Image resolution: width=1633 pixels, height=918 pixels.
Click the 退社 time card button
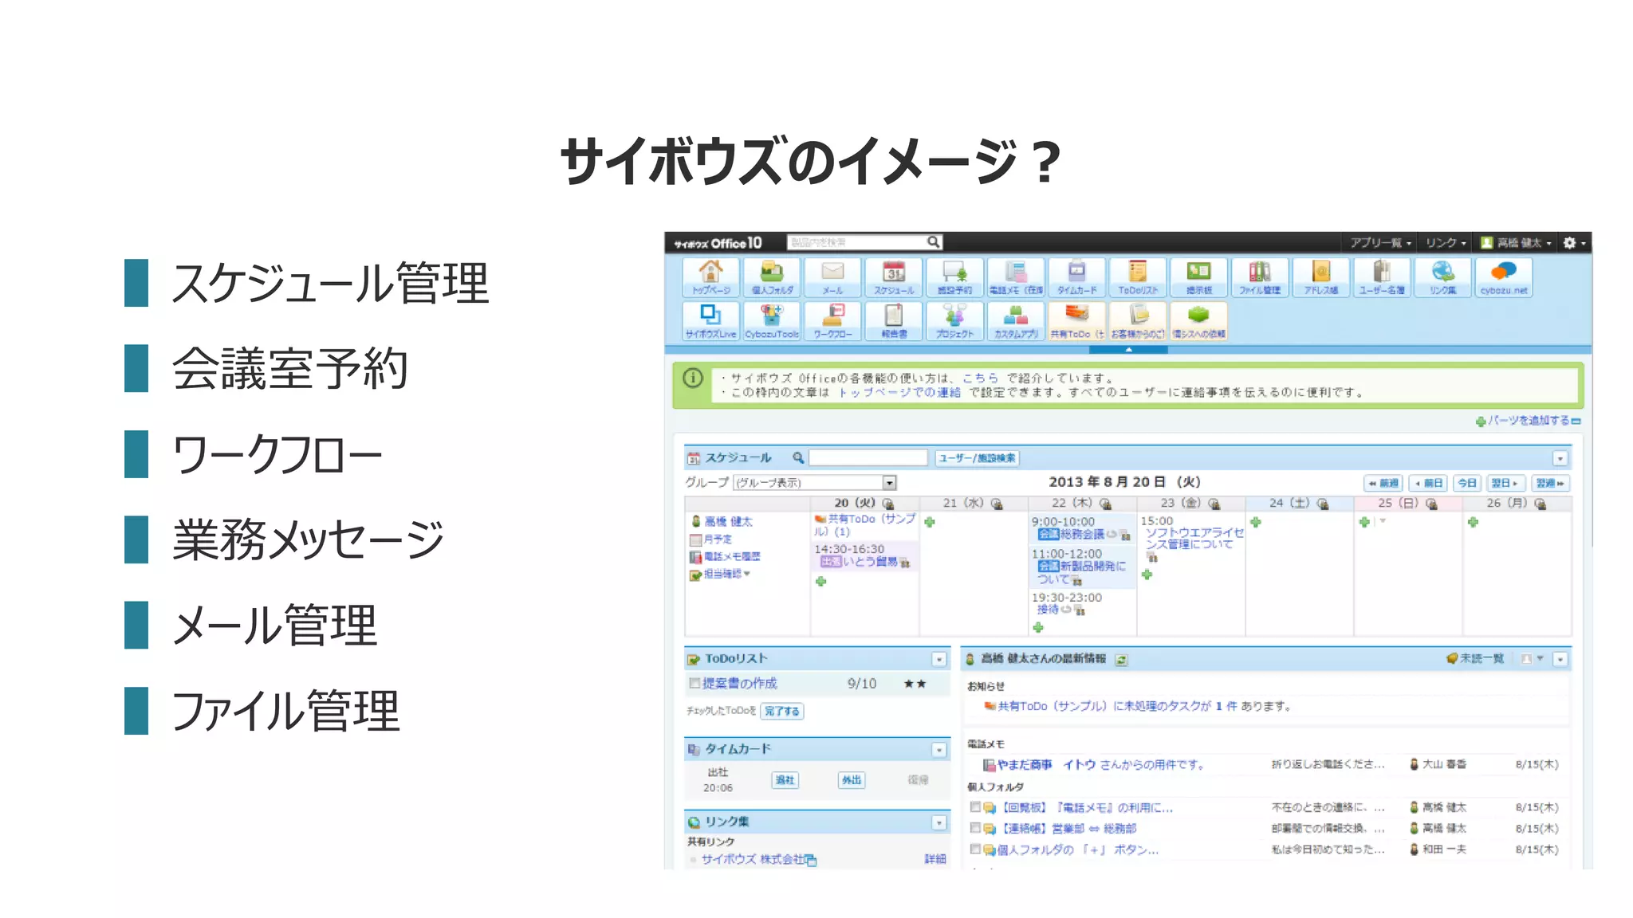click(x=785, y=780)
